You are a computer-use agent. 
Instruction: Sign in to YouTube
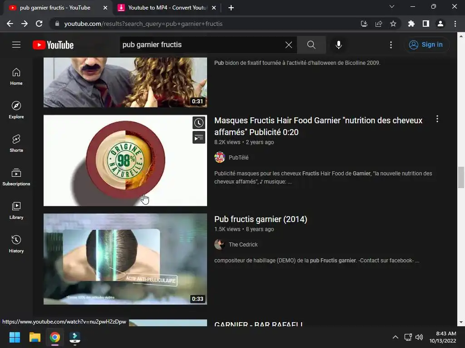tap(426, 45)
